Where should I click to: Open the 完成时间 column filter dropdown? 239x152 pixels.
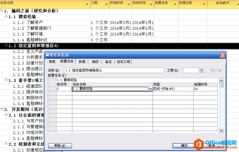point(151,4)
